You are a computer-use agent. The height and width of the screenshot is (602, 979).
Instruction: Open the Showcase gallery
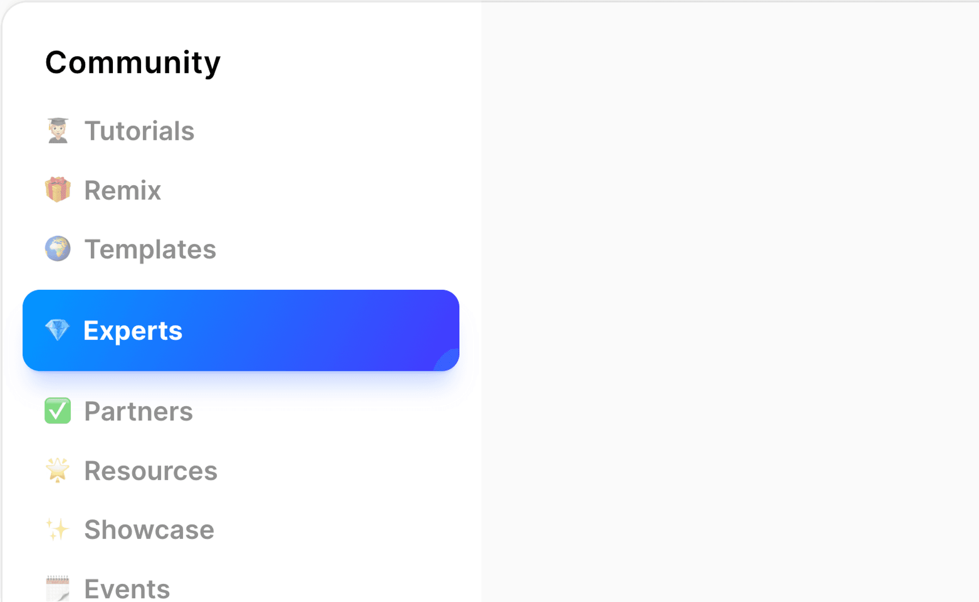pyautogui.click(x=148, y=529)
